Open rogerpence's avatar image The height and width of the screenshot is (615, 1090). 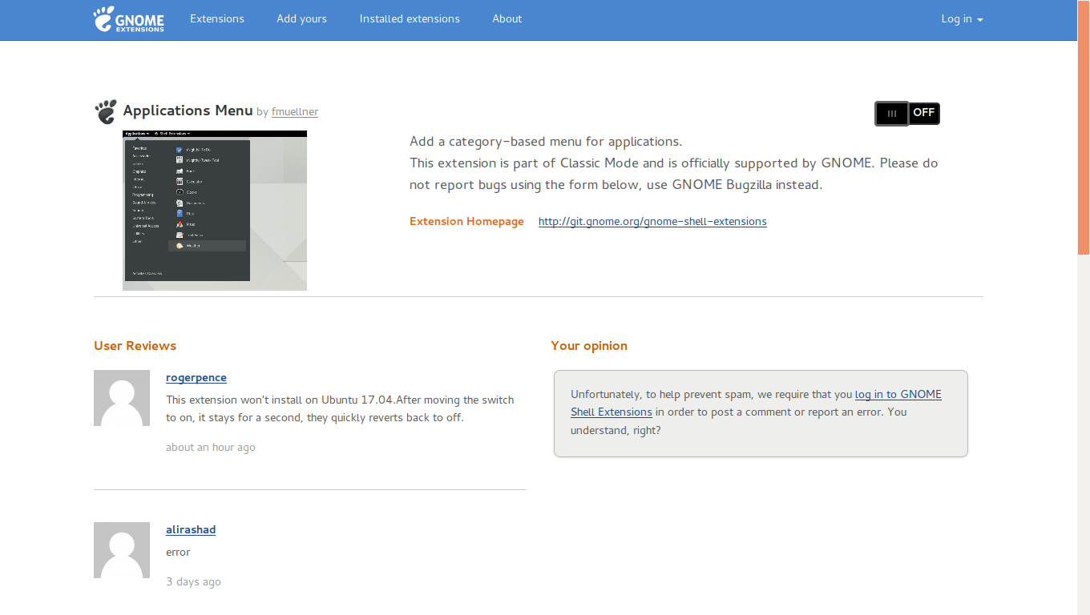pos(122,398)
